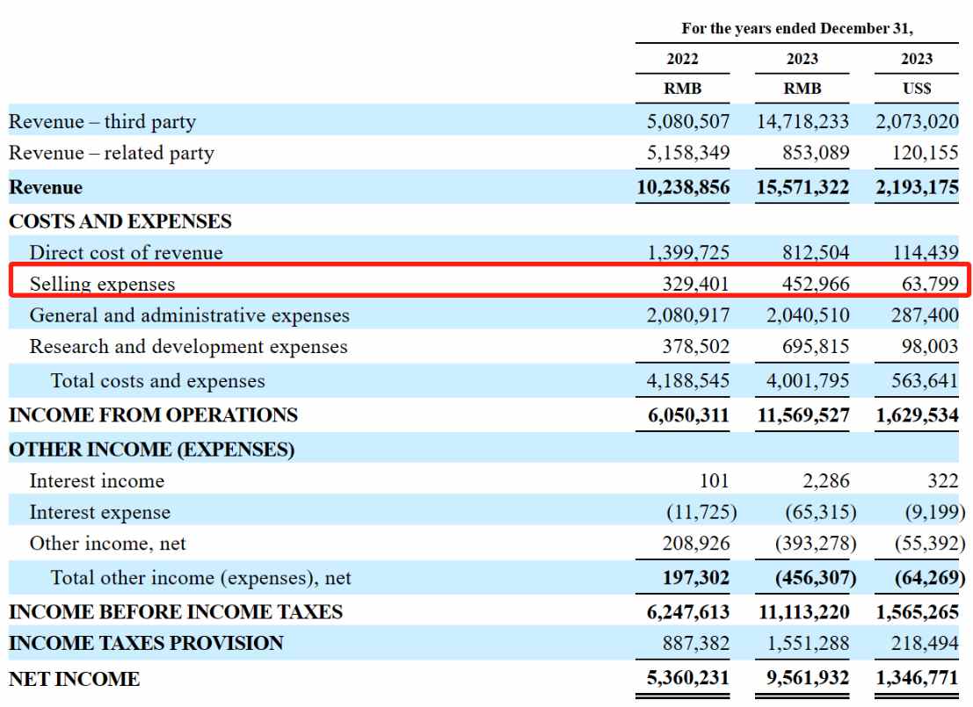Click the Revenue – third party label
Viewport: 973px width, 707px height.
[102, 121]
